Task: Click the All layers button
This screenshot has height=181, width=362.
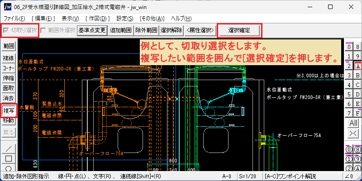Action: pyautogui.click(x=353, y=123)
